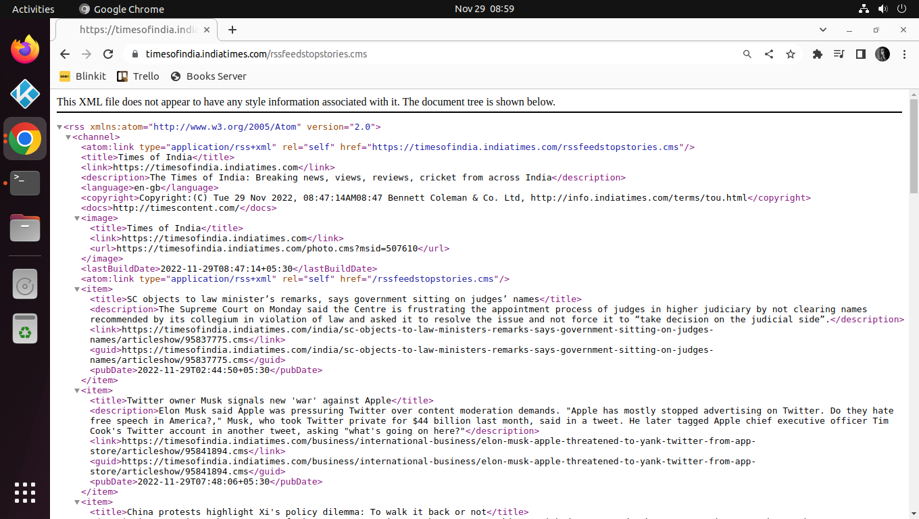Open the share icon in the address bar
The width and height of the screenshot is (919, 519).
(769, 54)
